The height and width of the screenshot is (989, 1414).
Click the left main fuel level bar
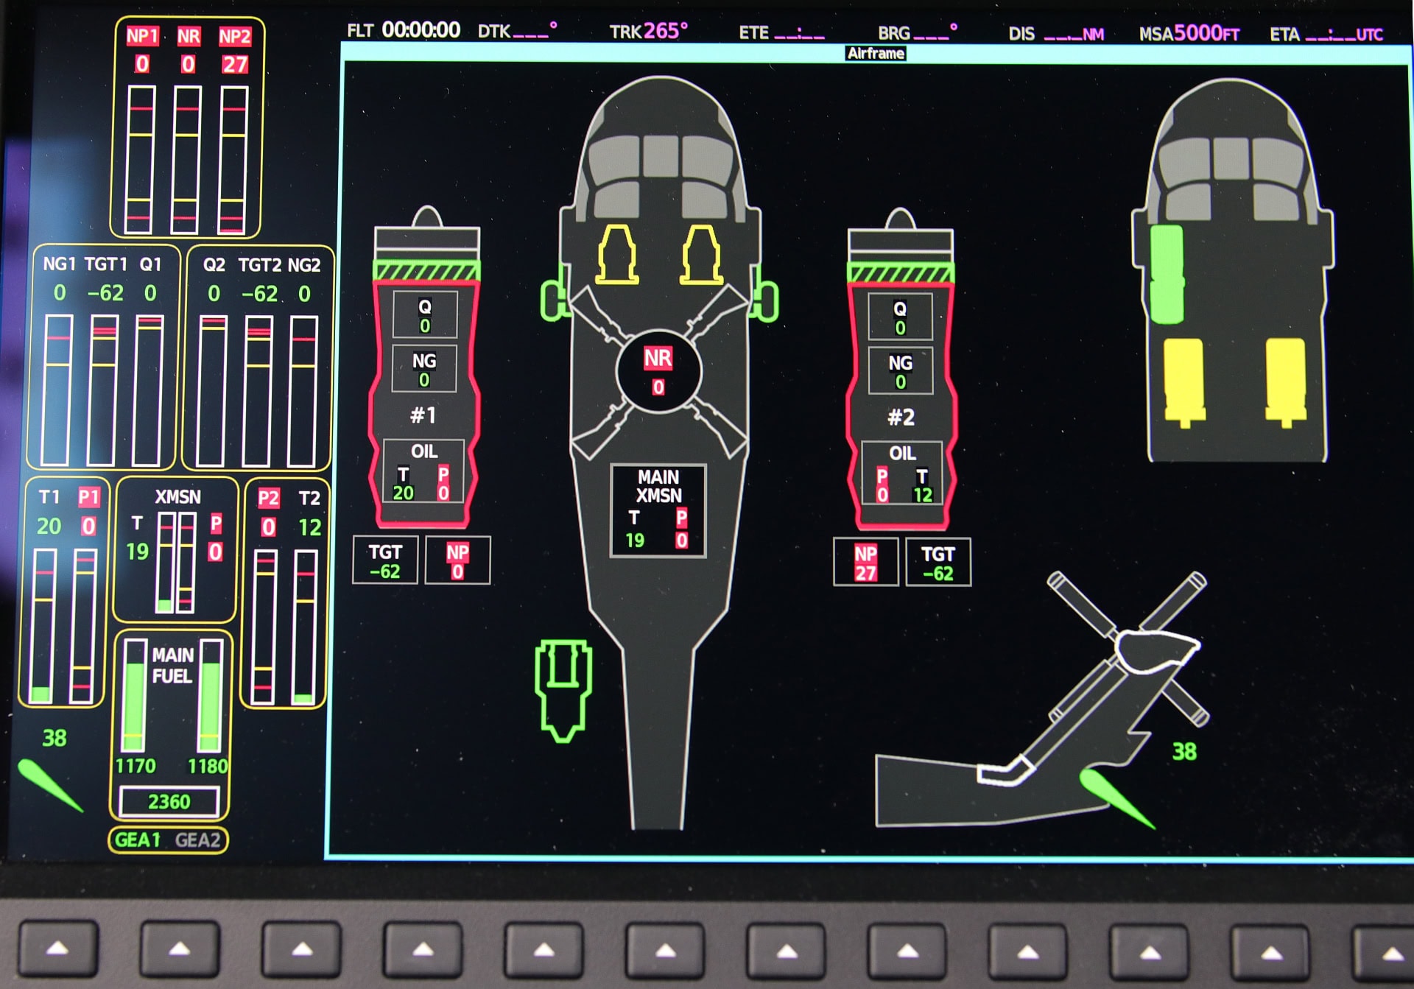pos(134,696)
